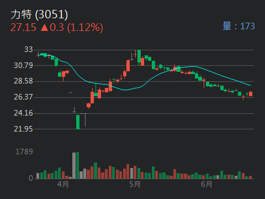Click the last red candlestick on the right

coord(251,93)
